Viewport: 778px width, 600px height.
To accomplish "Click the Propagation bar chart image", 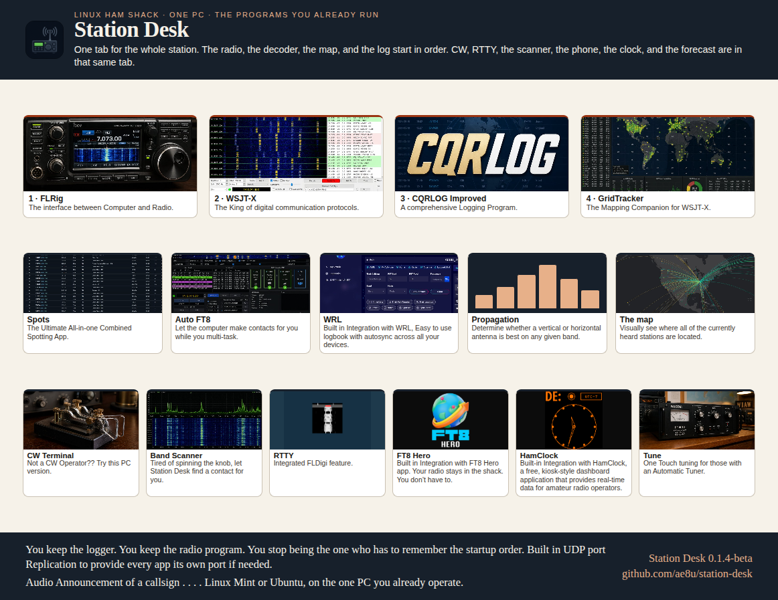I will tap(538, 283).
